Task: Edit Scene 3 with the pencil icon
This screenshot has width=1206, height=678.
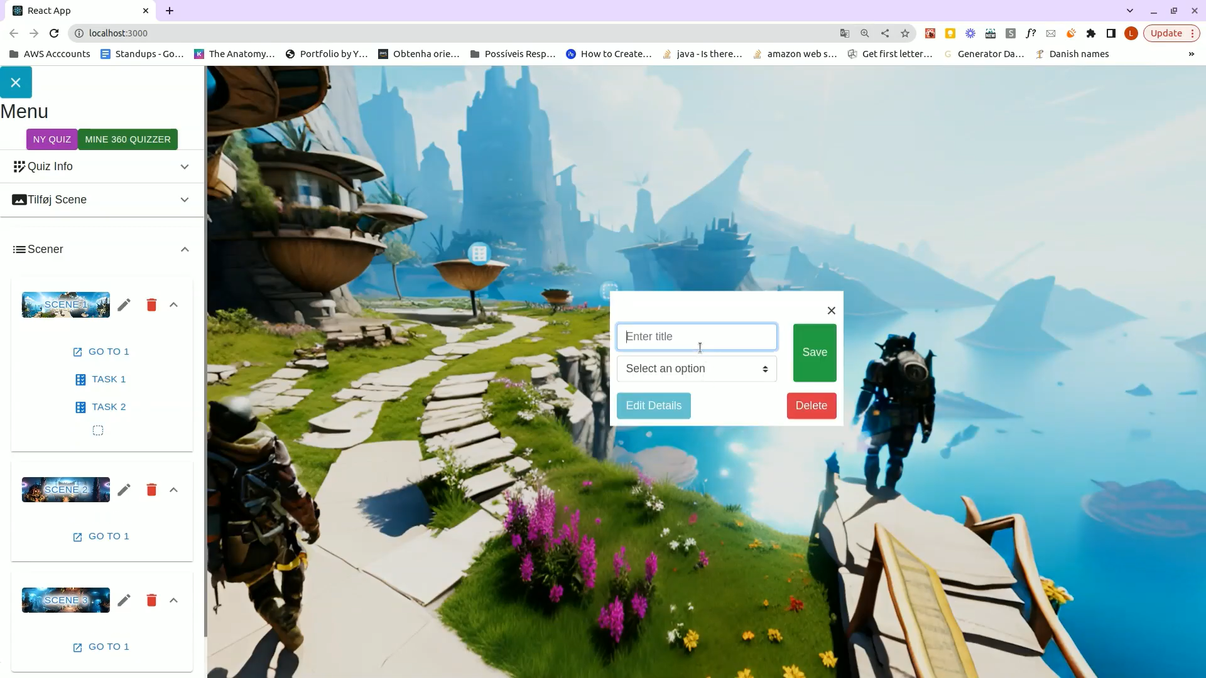Action: pyautogui.click(x=124, y=600)
